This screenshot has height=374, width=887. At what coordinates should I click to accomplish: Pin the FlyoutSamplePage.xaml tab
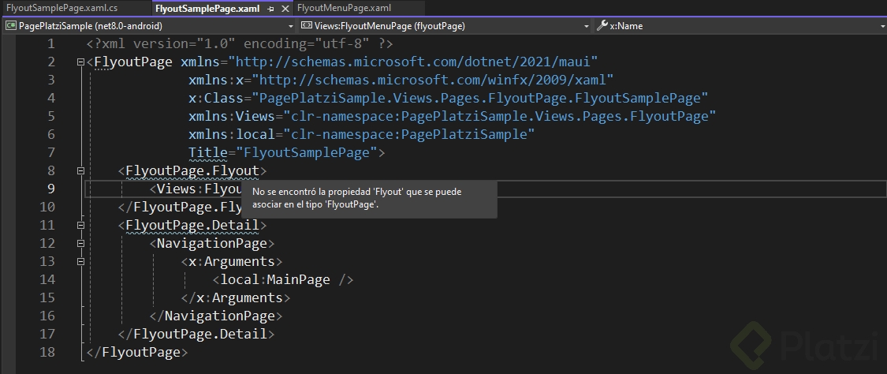[271, 9]
